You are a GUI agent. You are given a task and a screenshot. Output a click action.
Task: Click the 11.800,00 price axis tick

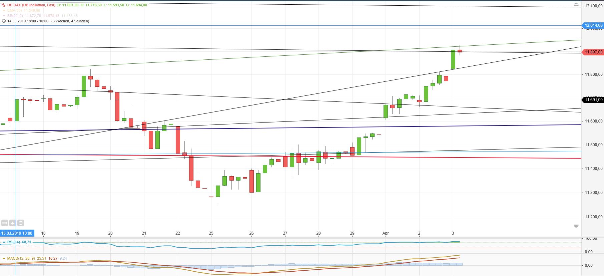click(x=594, y=74)
